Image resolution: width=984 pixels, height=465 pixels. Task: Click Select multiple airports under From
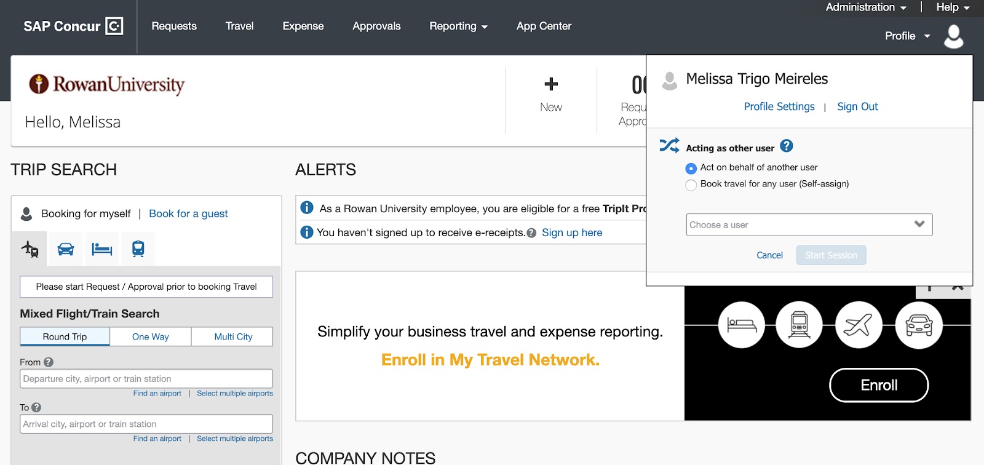(235, 394)
